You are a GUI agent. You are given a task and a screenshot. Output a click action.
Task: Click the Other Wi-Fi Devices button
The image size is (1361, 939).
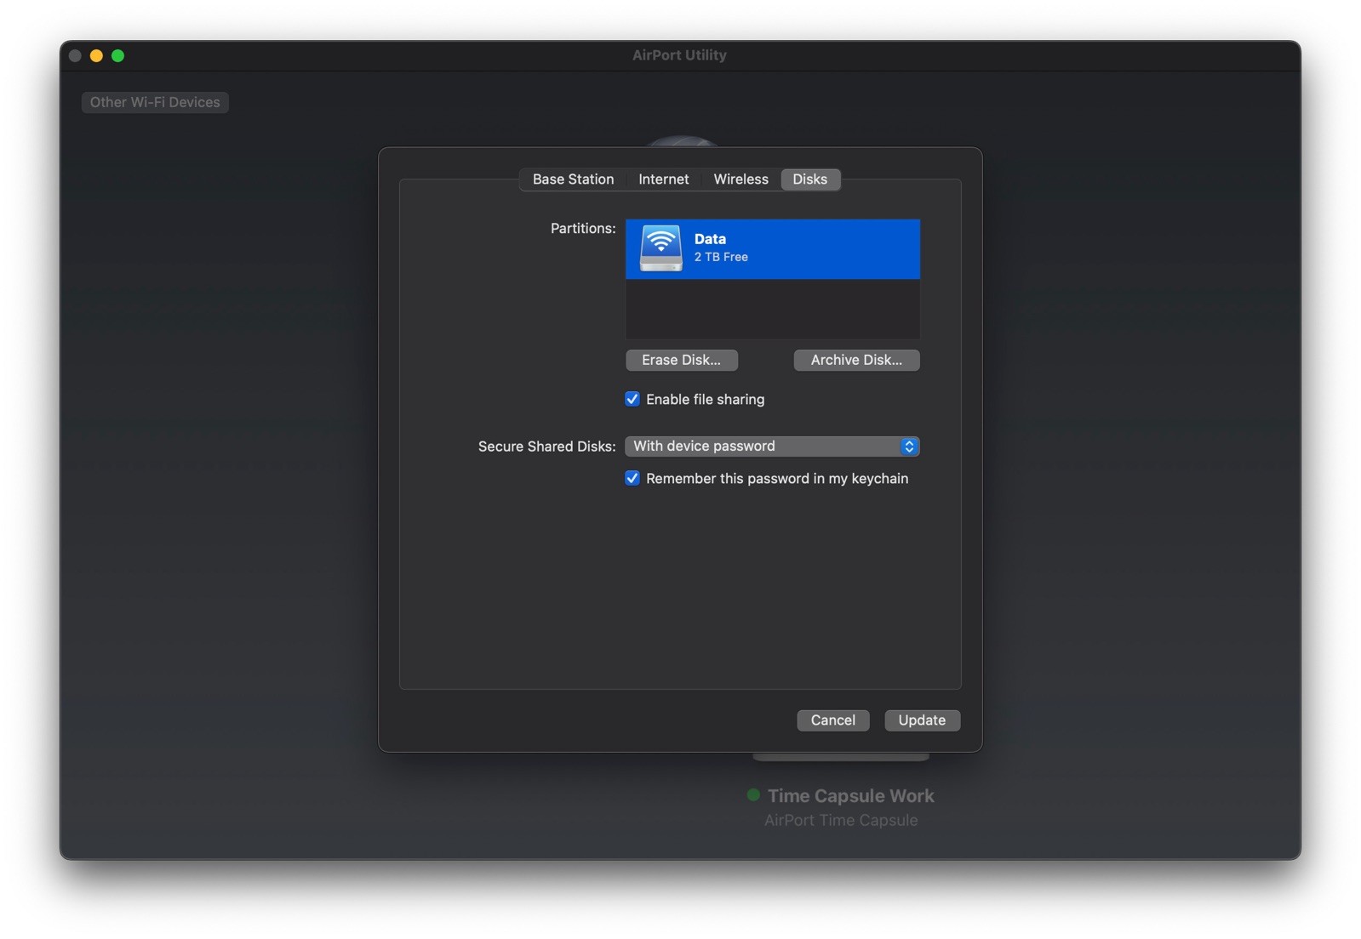[155, 102]
